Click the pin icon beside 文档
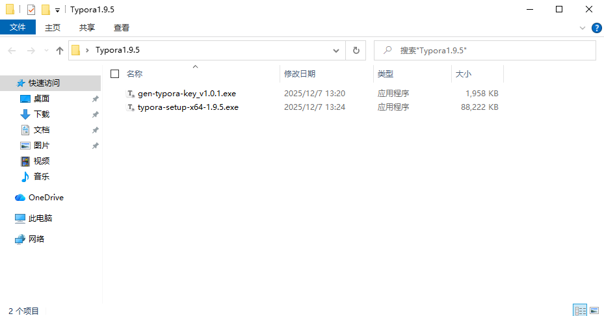The width and height of the screenshot is (604, 316). point(95,130)
